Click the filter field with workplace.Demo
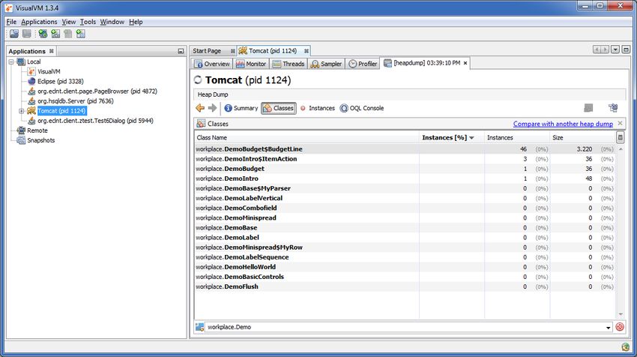 tap(405, 327)
